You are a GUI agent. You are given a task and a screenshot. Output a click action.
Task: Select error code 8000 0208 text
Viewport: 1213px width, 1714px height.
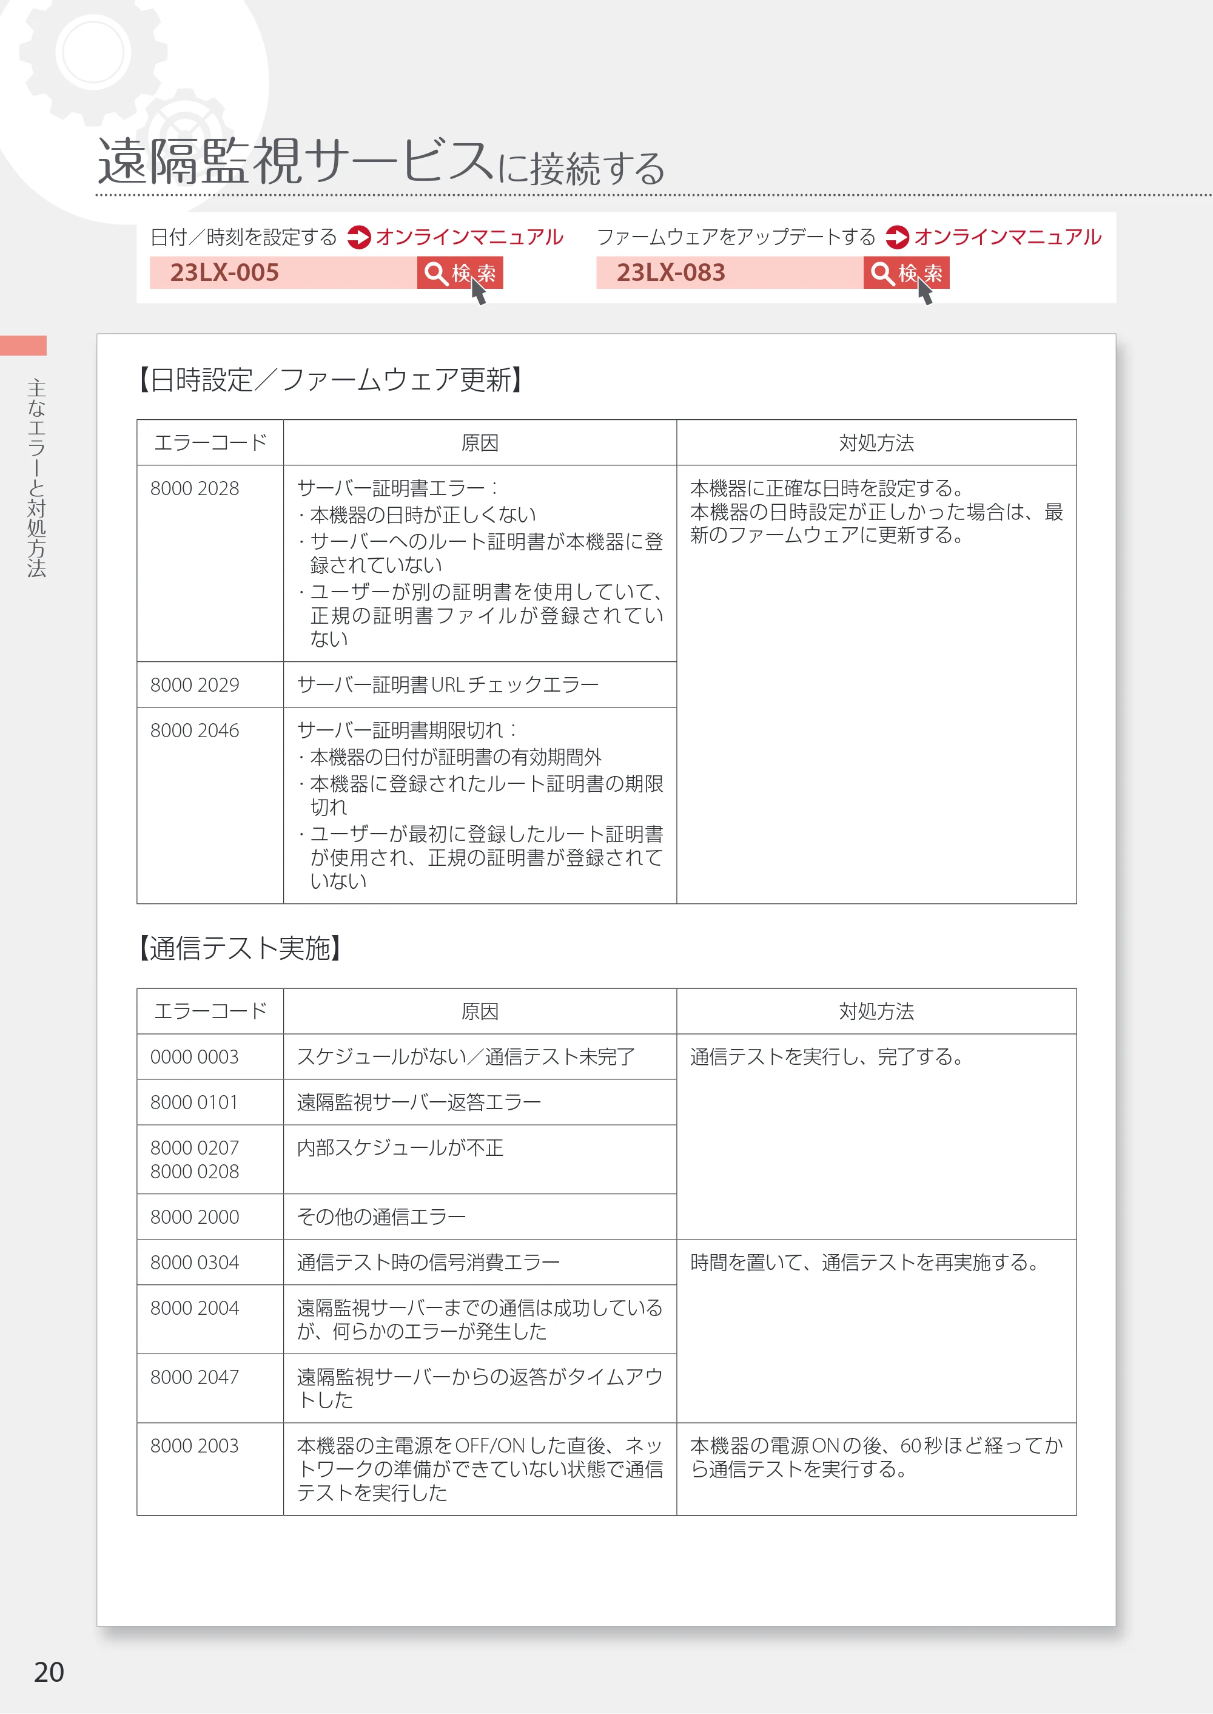click(194, 1172)
